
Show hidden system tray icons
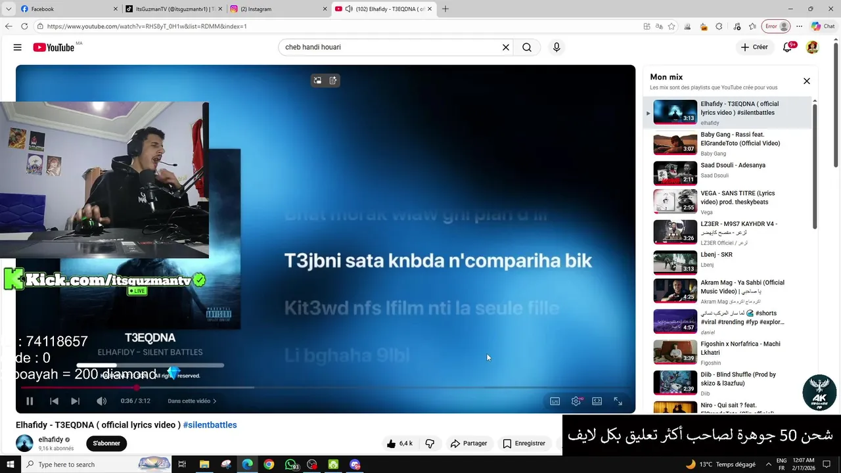coord(769,464)
